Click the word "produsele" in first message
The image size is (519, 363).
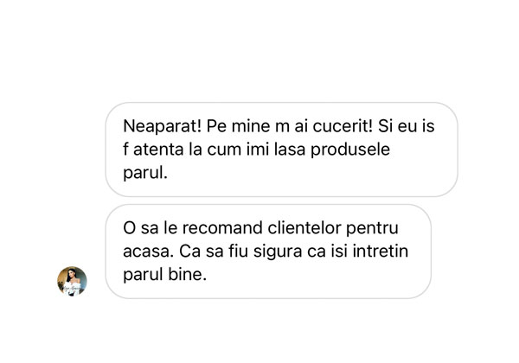tap(356, 150)
